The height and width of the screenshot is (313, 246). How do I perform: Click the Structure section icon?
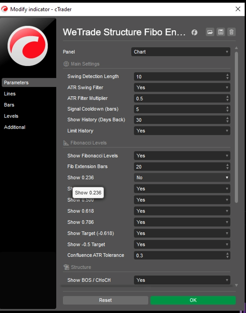66,267
